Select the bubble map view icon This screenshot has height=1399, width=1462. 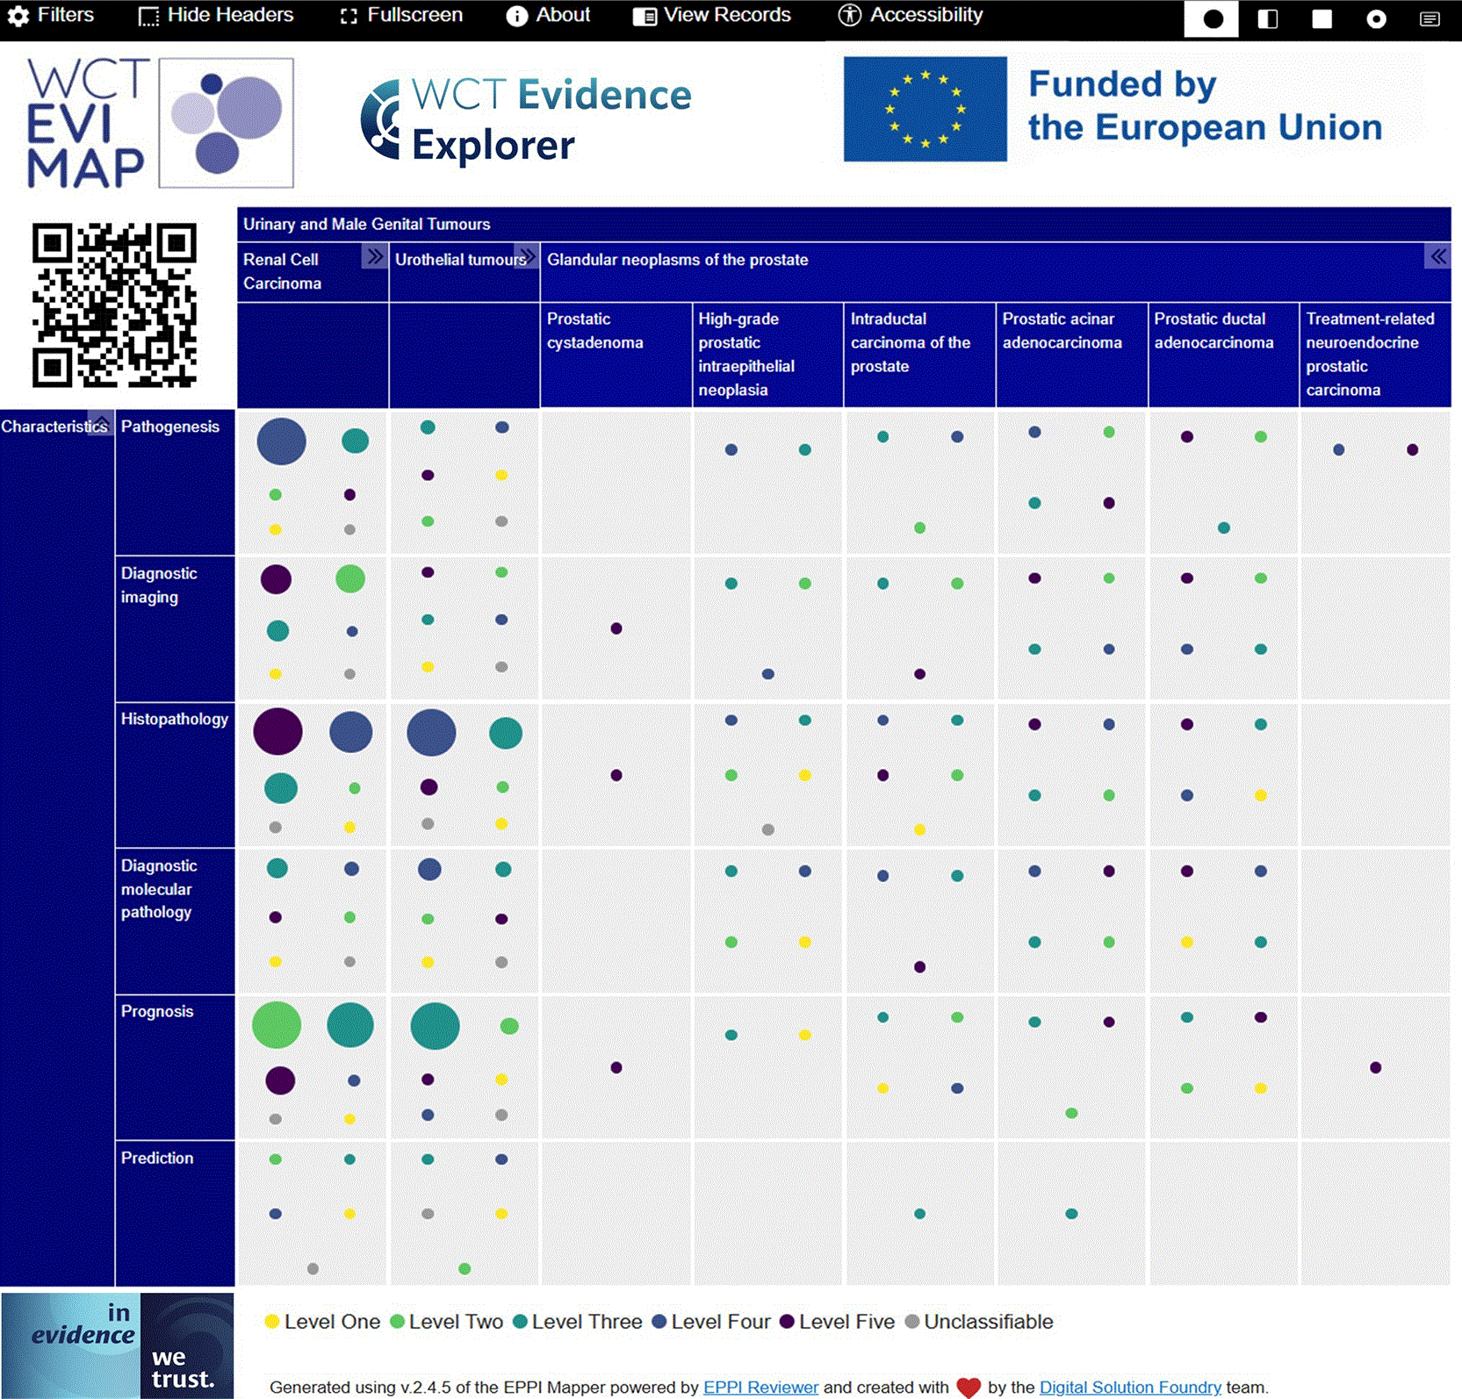[1212, 18]
